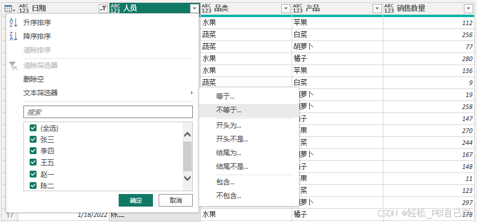The image size is (477, 222).
Task: Click the sales quantity cell 258
Action: point(429,107)
